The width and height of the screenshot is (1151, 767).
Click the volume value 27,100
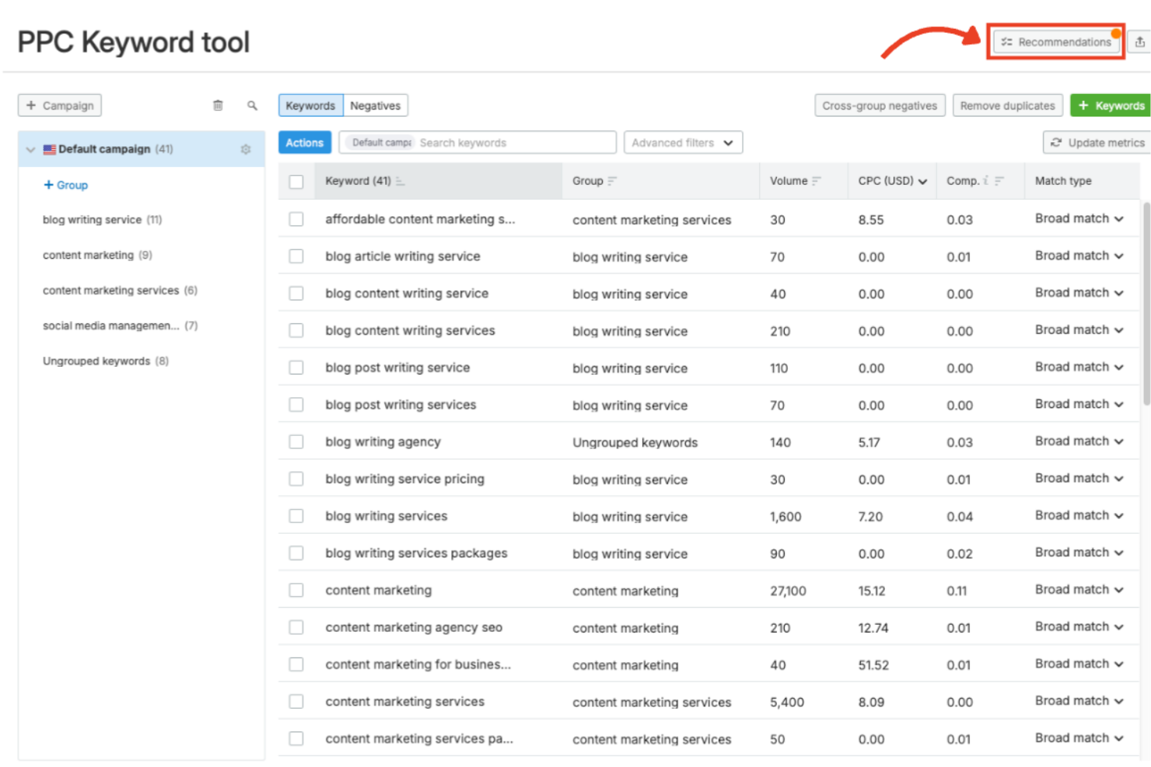click(x=788, y=591)
